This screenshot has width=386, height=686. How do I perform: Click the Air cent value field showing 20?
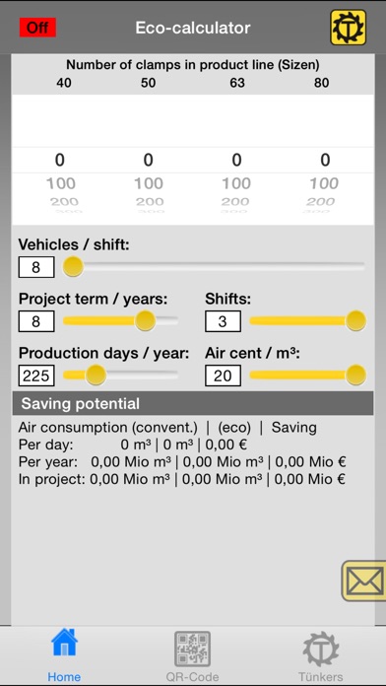[223, 376]
